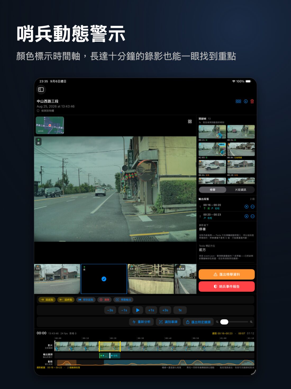The height and width of the screenshot is (389, 291).
Task: Open keyframe thumbnail at 00:54 前
Action: pos(241,132)
